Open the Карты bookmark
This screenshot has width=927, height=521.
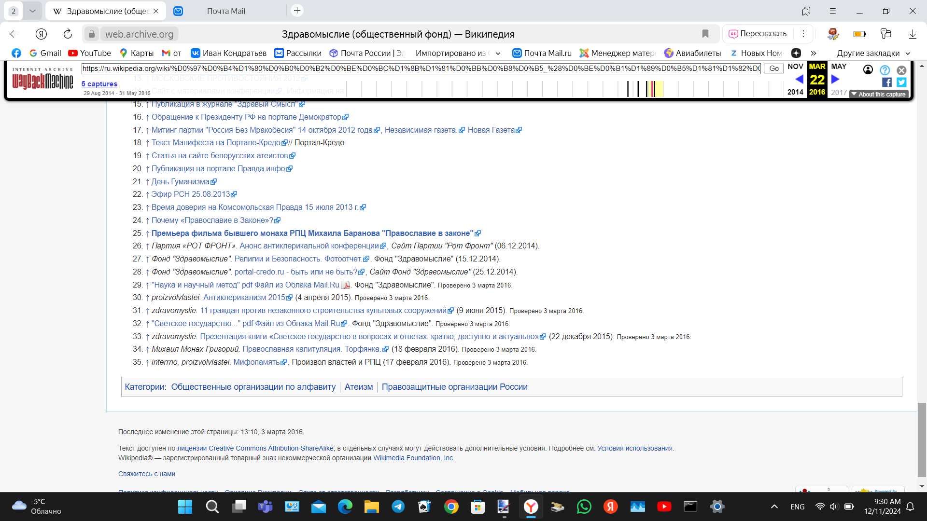(137, 53)
